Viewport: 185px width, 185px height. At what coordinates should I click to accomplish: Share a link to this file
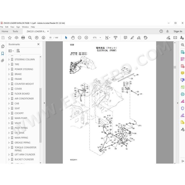[168, 38]
